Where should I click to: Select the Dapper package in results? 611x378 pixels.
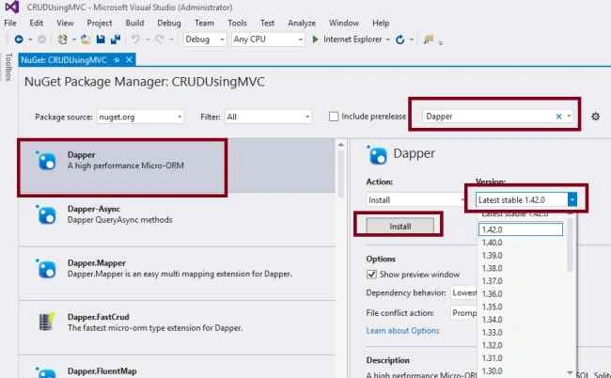coord(178,166)
